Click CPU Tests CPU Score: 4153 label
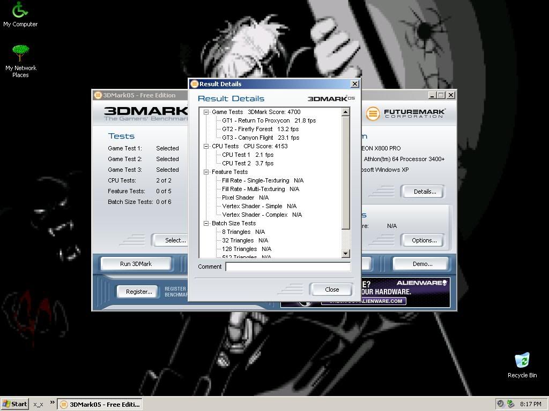Viewport: 549px width, 411px height. coord(250,146)
